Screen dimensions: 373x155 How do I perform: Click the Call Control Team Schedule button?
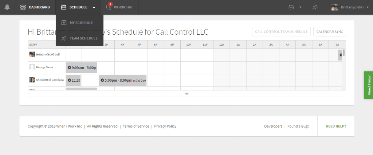click(281, 32)
